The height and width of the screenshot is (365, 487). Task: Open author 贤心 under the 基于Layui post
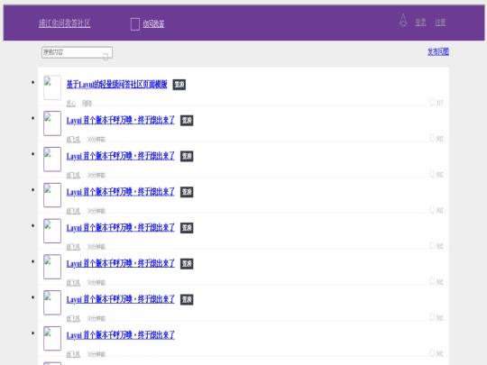click(x=71, y=104)
